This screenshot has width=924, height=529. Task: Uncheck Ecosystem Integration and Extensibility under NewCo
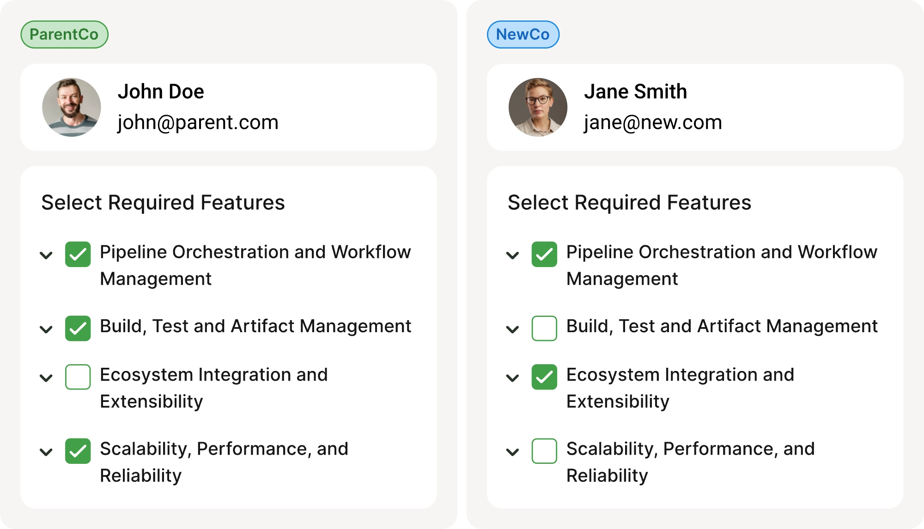point(544,377)
